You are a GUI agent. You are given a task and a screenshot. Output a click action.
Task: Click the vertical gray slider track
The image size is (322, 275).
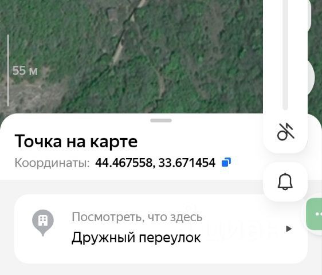click(x=285, y=54)
